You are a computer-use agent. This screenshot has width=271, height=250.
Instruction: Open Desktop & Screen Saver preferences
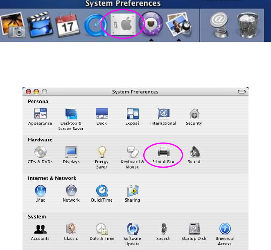pos(71,119)
